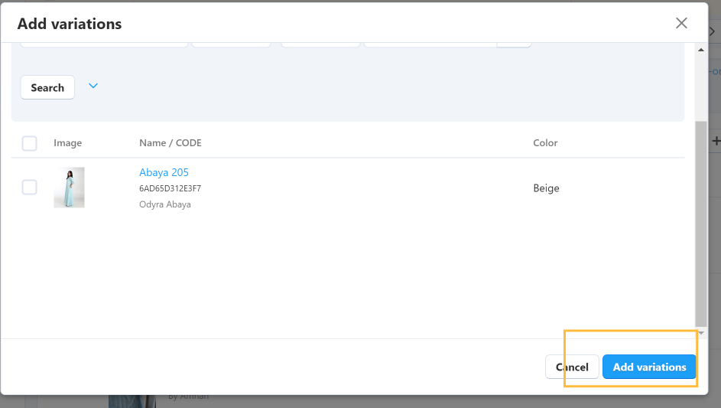
Task: Click the Cancel button
Action: (572, 367)
